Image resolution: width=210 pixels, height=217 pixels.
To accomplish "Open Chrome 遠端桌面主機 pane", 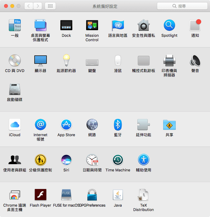I will (15, 195).
